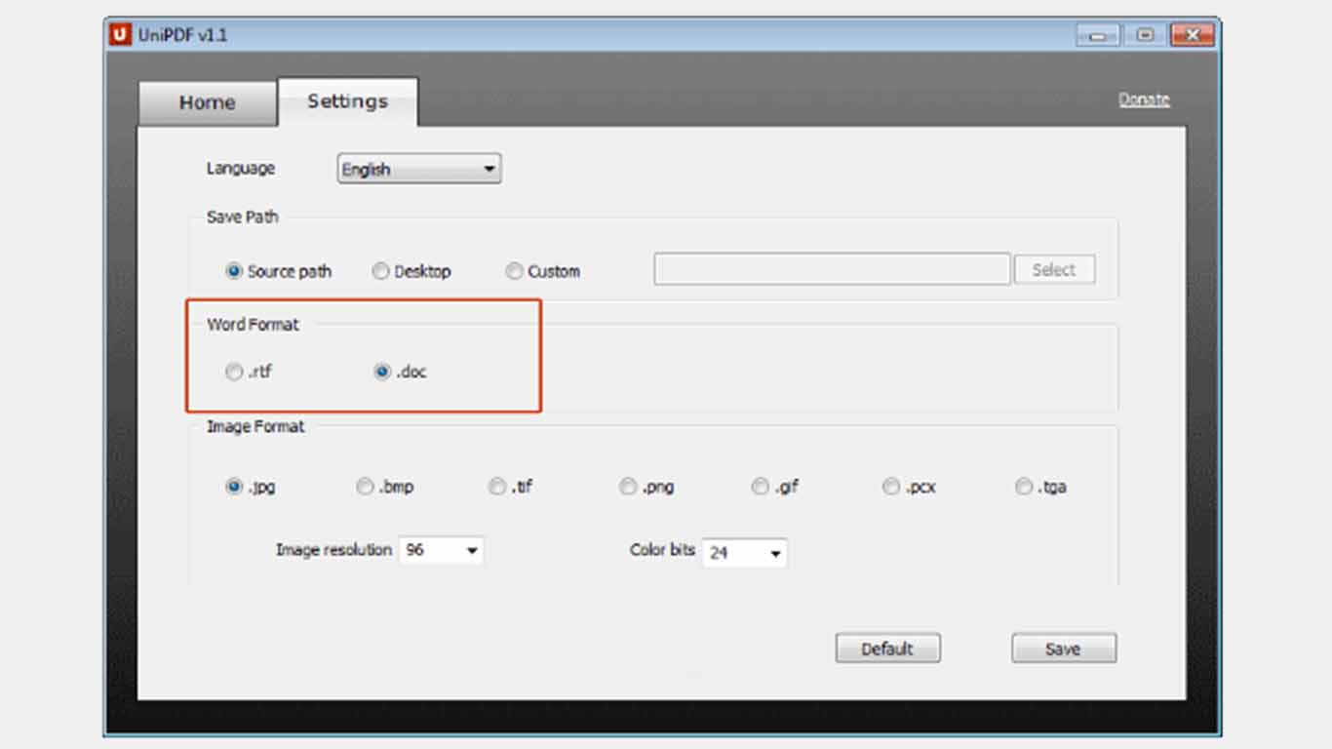Follow the Donate link
Screen dimensions: 1332x749
click(1144, 99)
